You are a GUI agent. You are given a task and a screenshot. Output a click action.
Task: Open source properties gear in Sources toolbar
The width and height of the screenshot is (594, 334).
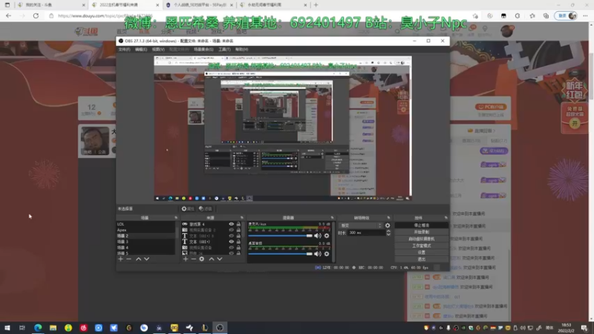(x=202, y=259)
